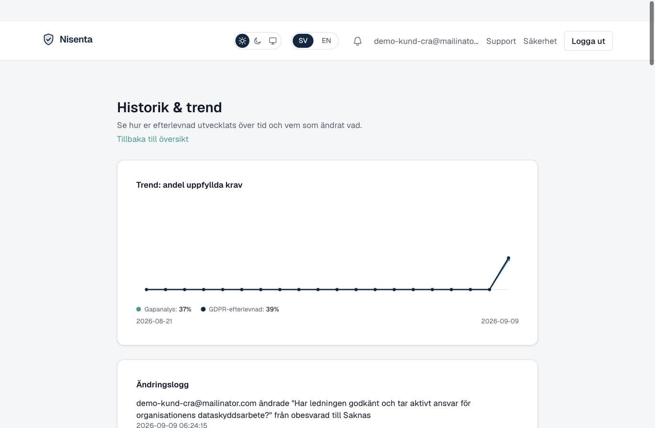Screen dimensions: 655x428
Task: Click the Gapanalys teal legend dot
Action: click(x=139, y=310)
